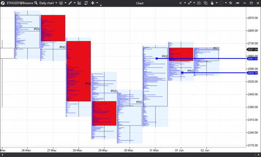
Task: Click the 01 Jun date label
Action: click(x=179, y=150)
